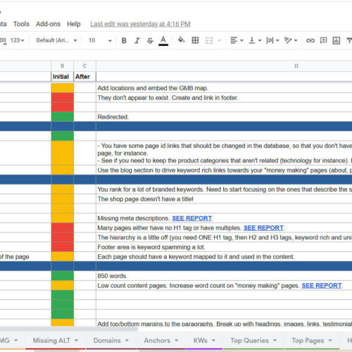Open the last edit history link
352x352 pixels.
pyautogui.click(x=140, y=24)
